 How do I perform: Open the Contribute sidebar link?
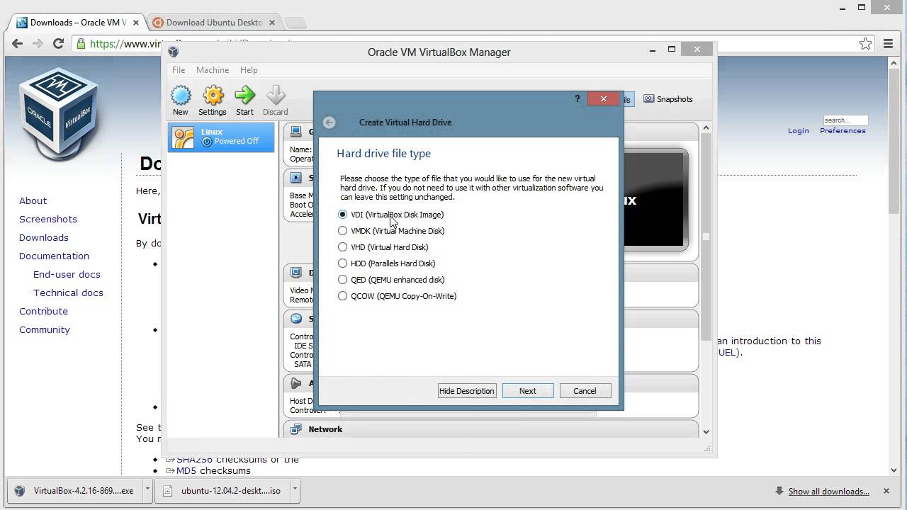pyautogui.click(x=43, y=311)
